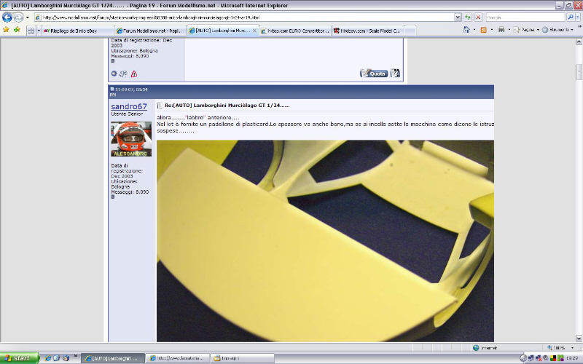
Task: Expand the address bar dropdown arrow
Action: click(457, 17)
